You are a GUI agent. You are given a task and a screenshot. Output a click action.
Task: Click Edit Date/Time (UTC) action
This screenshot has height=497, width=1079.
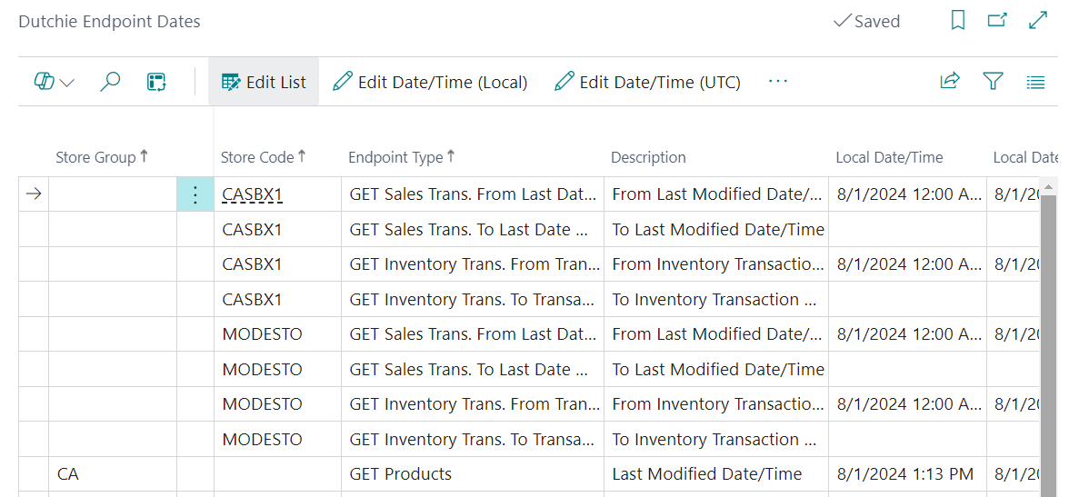(647, 82)
